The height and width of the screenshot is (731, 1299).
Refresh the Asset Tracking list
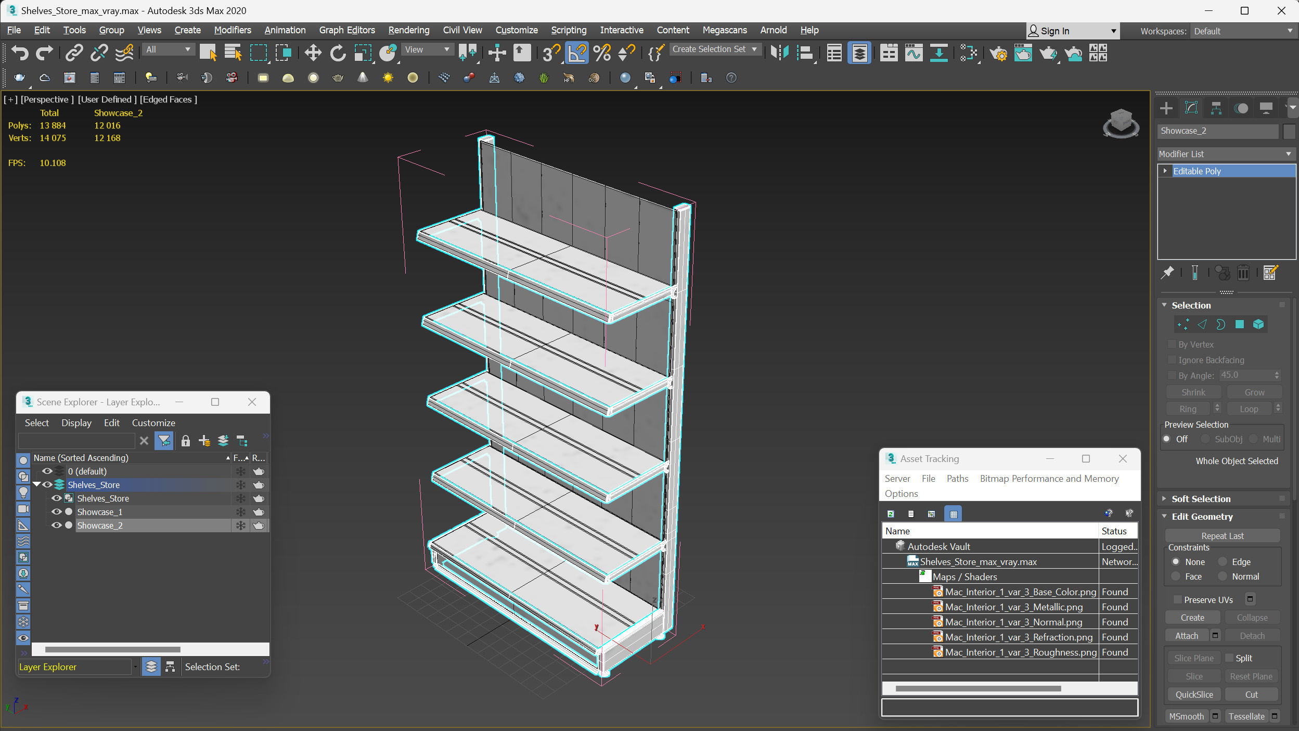891,514
